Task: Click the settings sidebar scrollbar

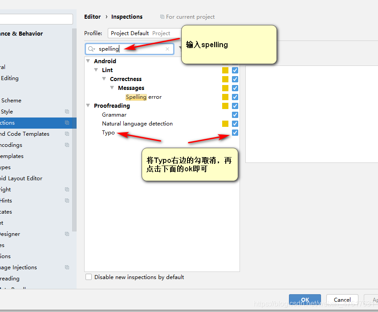Action: pos(74,130)
